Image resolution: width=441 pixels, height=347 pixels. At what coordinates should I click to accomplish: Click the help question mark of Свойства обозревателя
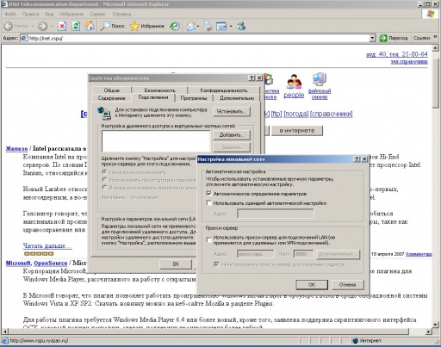(x=252, y=78)
